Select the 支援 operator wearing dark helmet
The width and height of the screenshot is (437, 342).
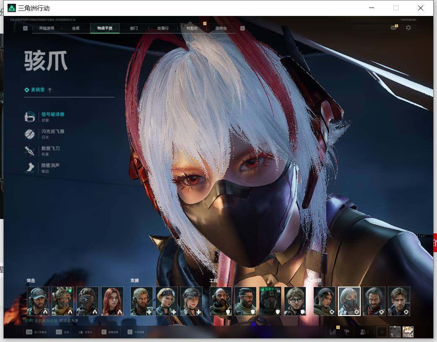click(192, 301)
